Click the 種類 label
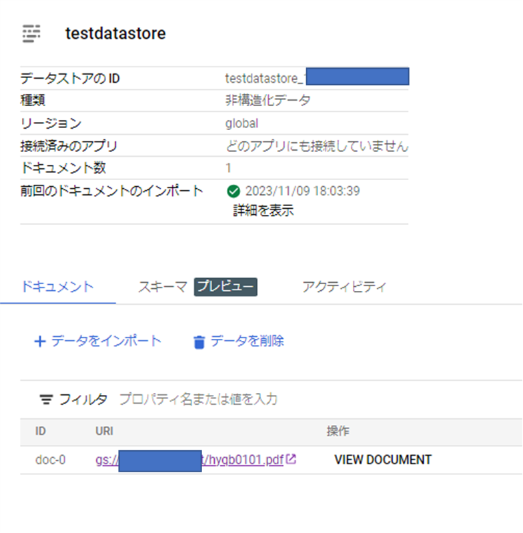 pyautogui.click(x=33, y=101)
